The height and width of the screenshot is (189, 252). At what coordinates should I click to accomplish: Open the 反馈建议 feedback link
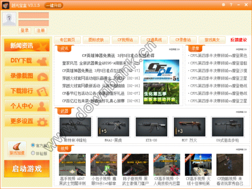click(x=238, y=40)
